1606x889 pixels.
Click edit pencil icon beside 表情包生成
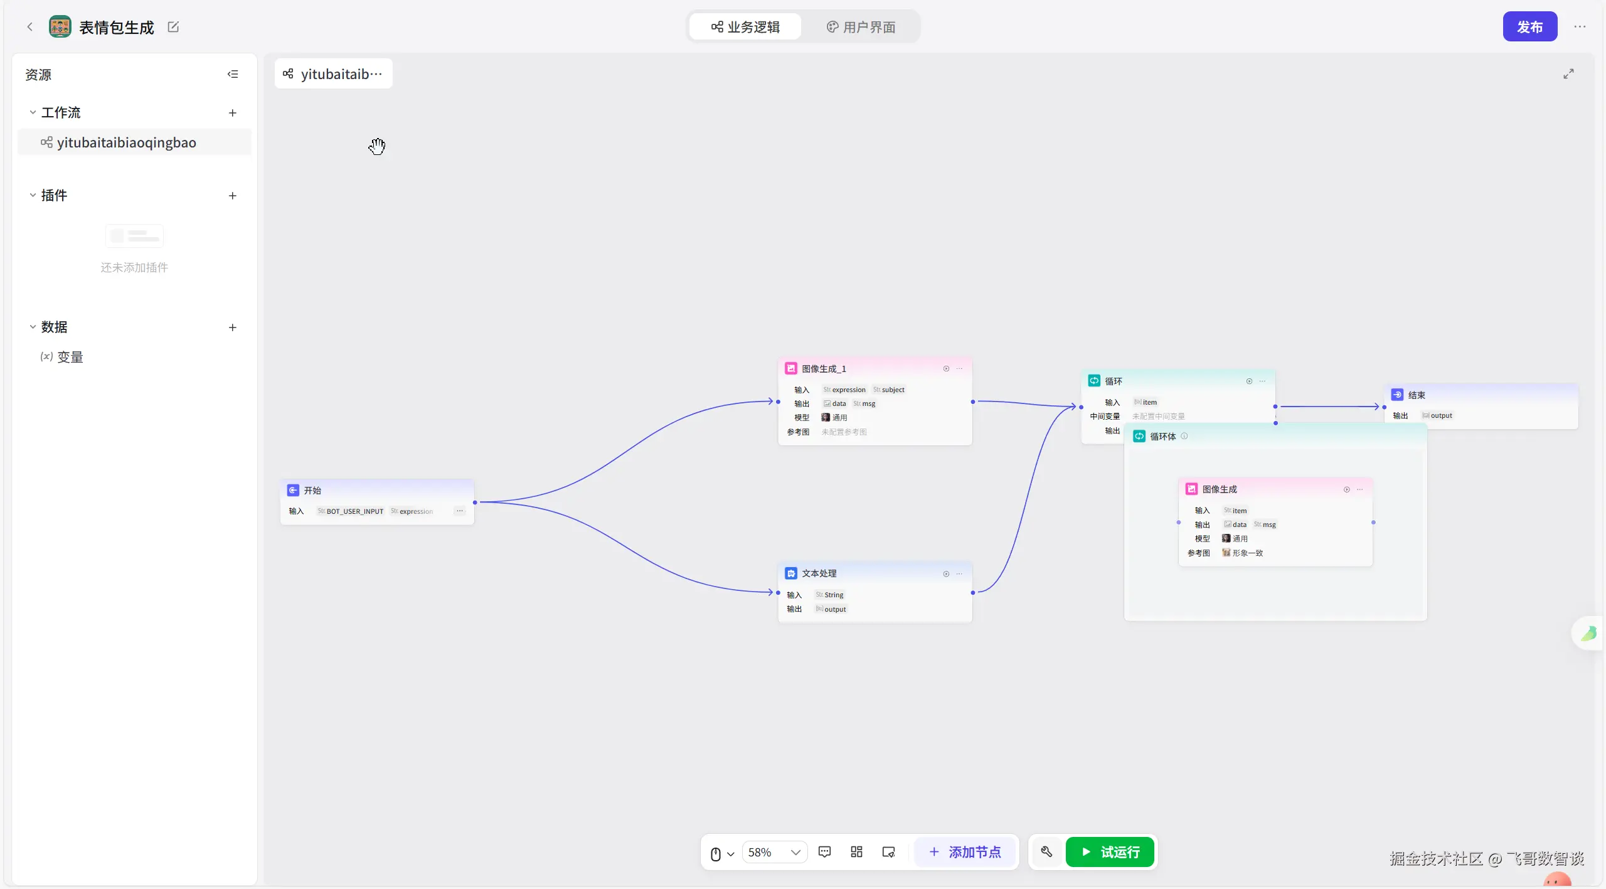[x=173, y=27]
